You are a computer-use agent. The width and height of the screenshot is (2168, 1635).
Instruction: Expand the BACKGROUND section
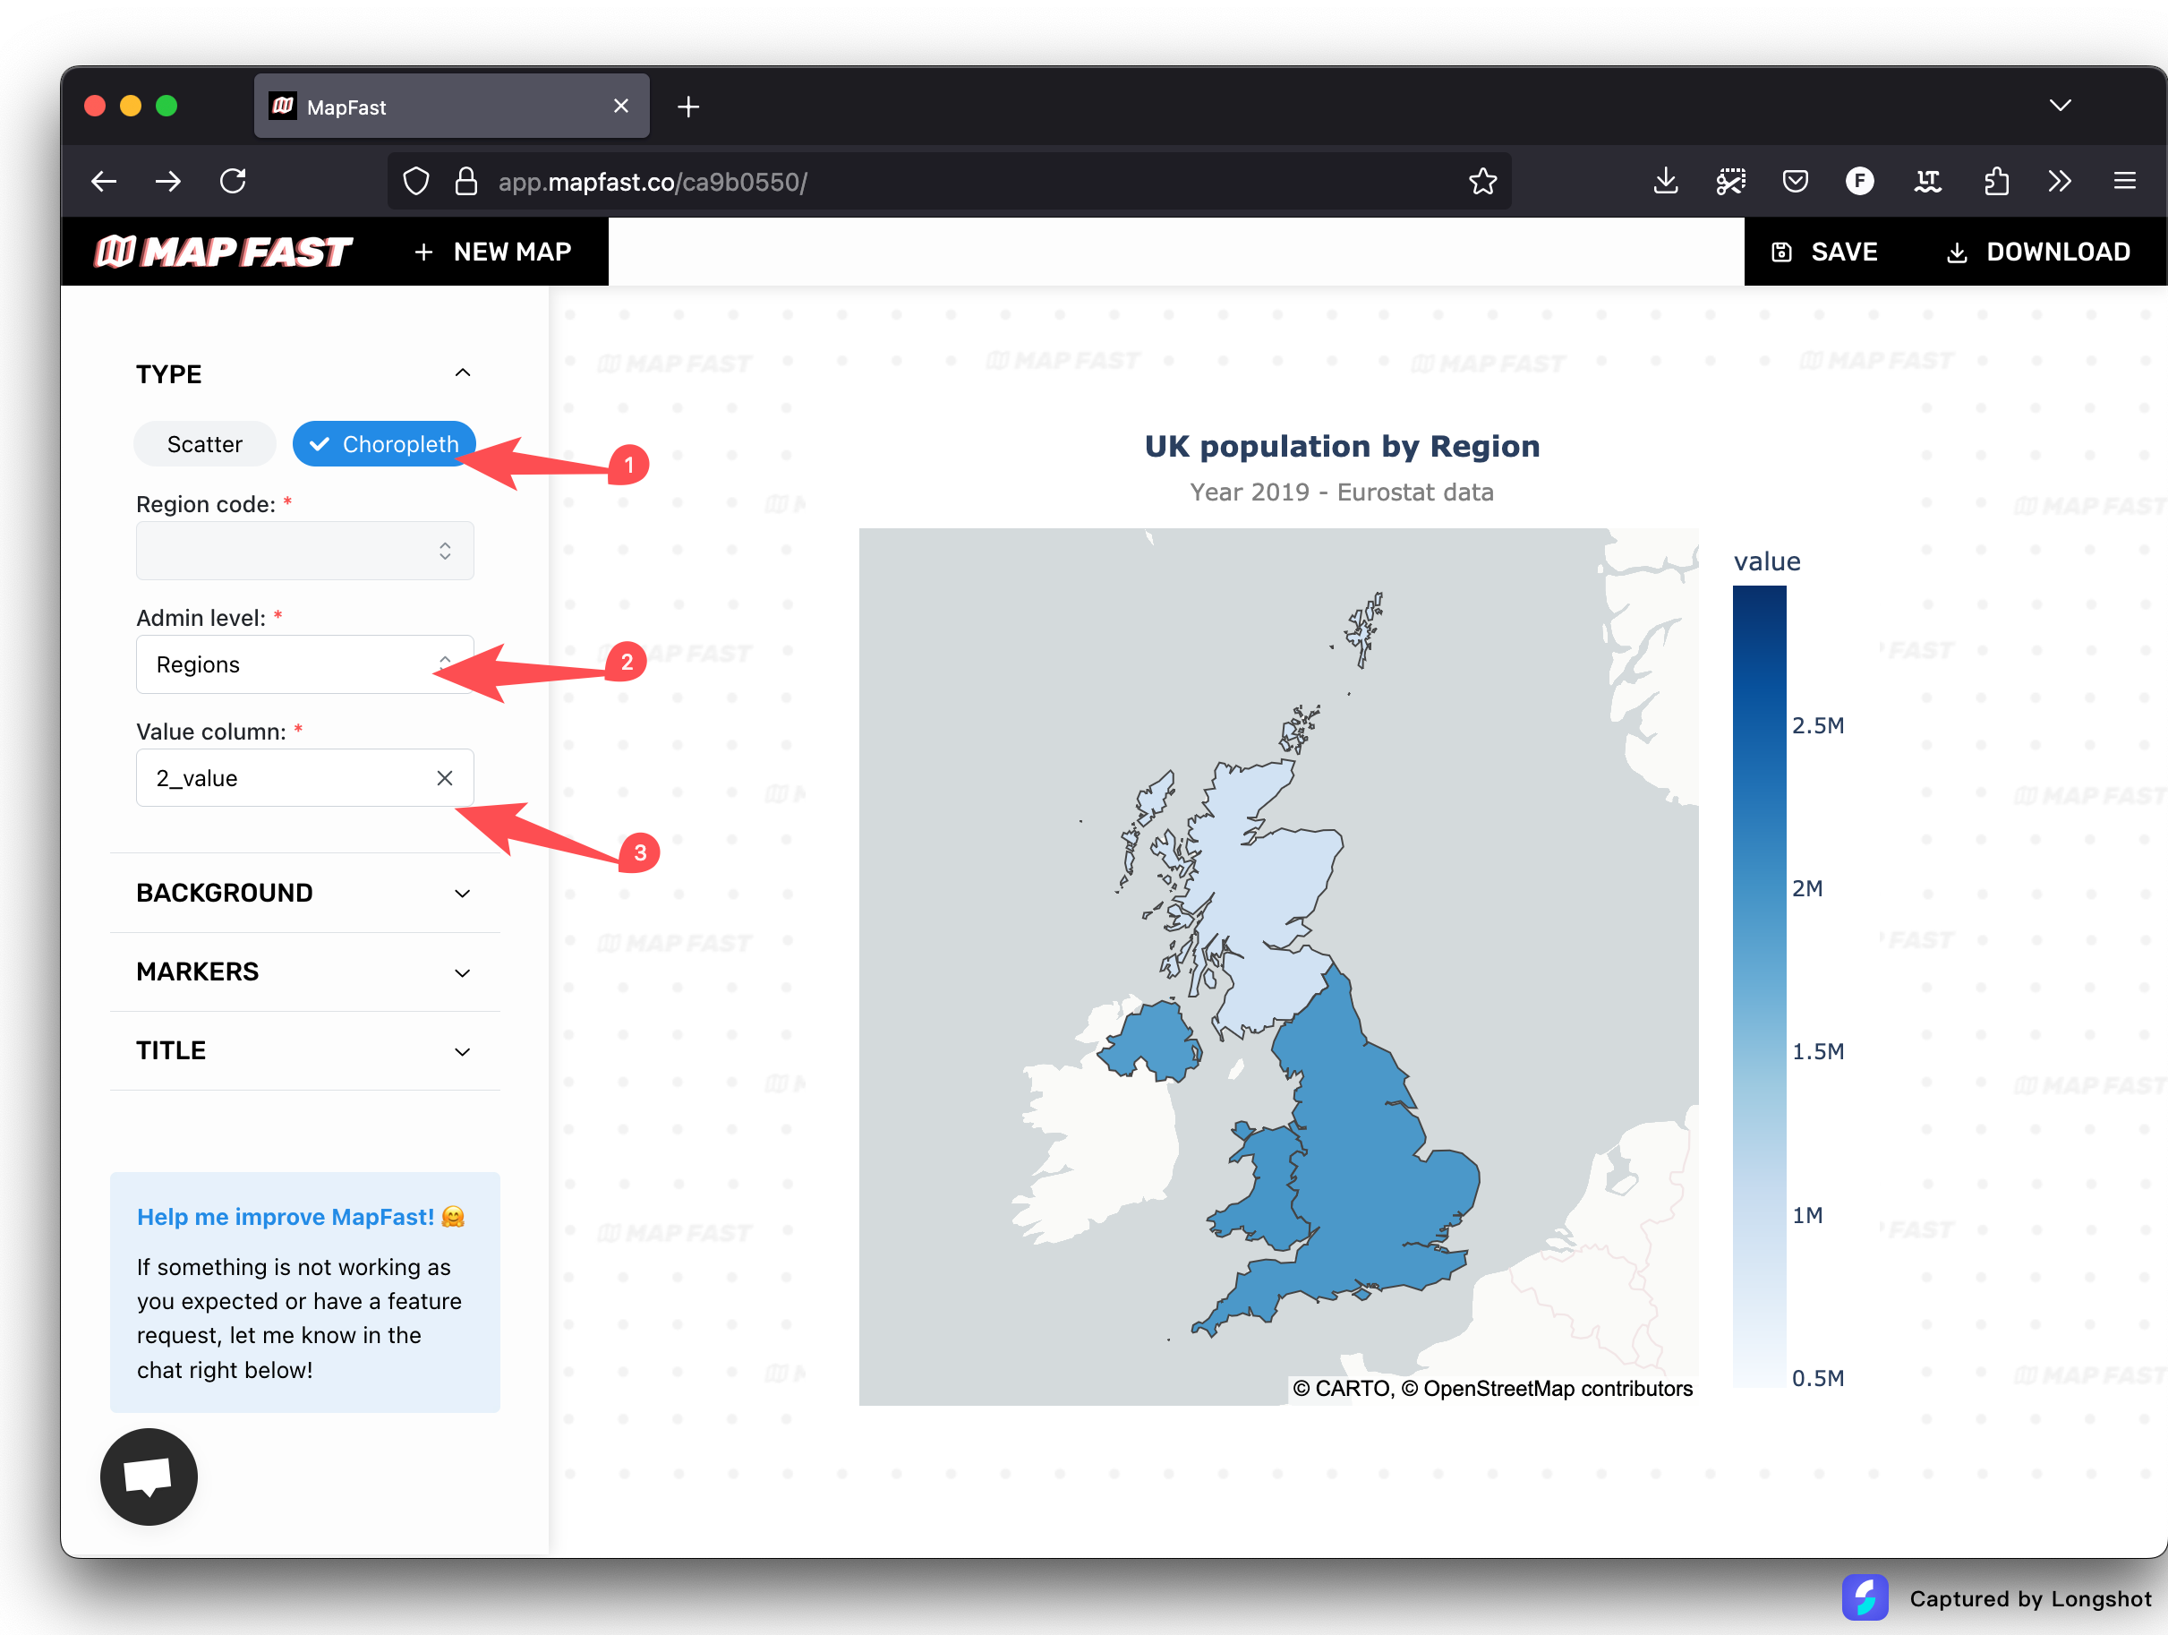pyautogui.click(x=305, y=893)
